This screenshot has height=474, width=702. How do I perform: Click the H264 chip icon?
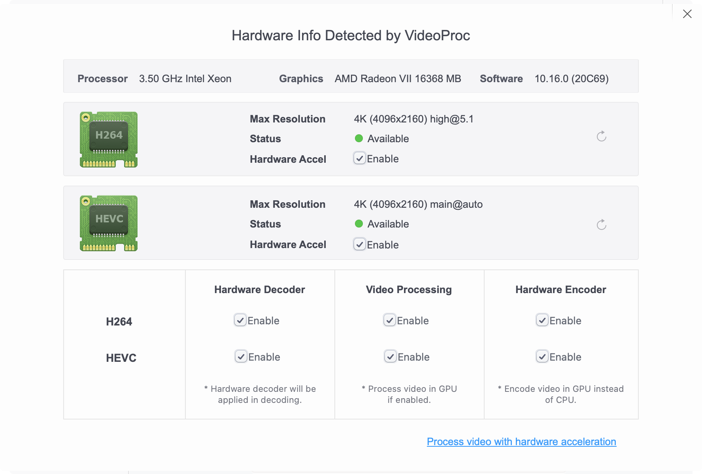click(x=109, y=139)
